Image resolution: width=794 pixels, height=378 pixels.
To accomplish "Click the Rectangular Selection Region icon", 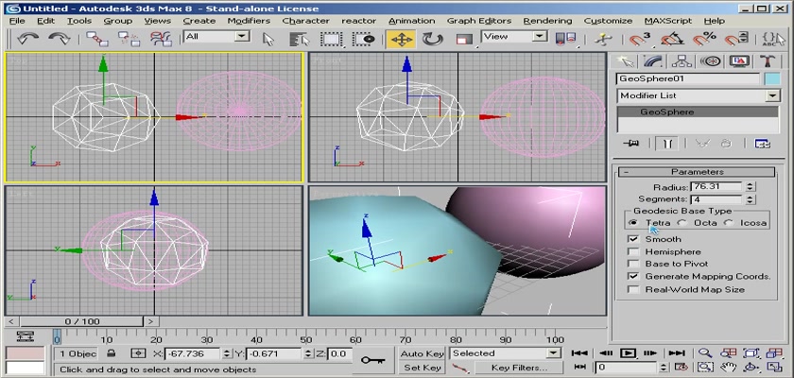I will coord(332,39).
